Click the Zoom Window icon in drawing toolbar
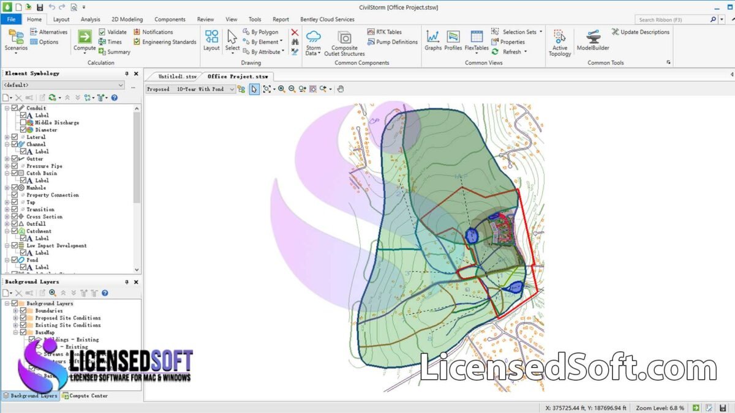 click(x=312, y=89)
